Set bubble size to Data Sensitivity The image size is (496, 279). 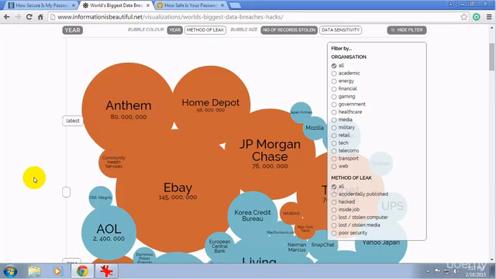click(x=341, y=30)
